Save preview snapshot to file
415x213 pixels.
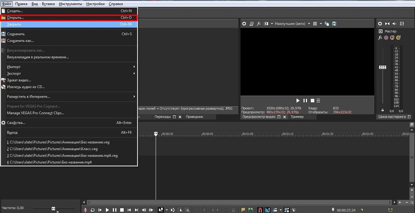(x=334, y=24)
